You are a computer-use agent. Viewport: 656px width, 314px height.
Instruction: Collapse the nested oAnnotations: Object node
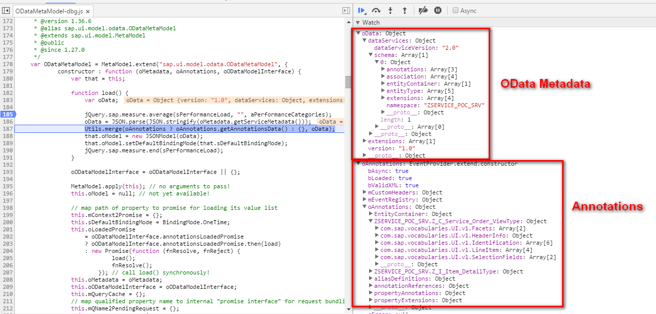(x=364, y=207)
